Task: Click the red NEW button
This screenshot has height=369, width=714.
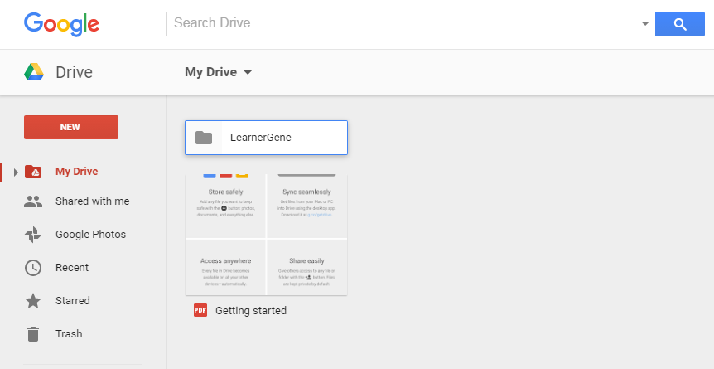Action: 71,127
